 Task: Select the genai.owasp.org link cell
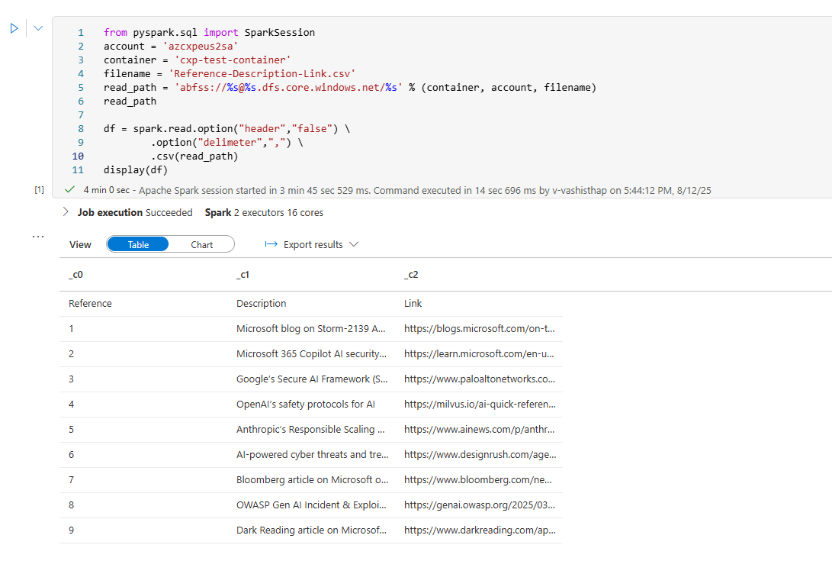point(480,505)
